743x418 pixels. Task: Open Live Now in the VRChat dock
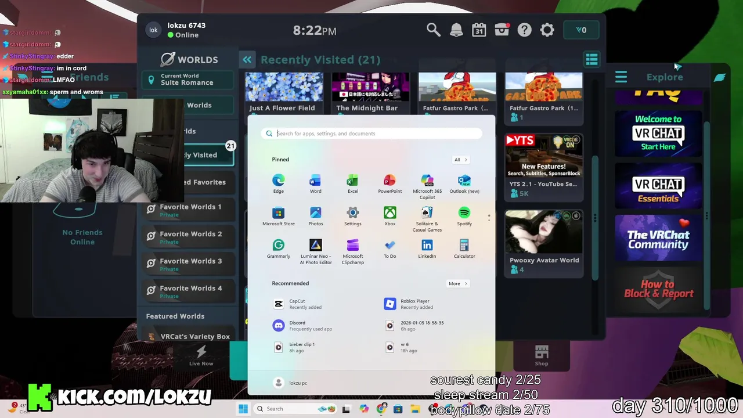pyautogui.click(x=201, y=356)
